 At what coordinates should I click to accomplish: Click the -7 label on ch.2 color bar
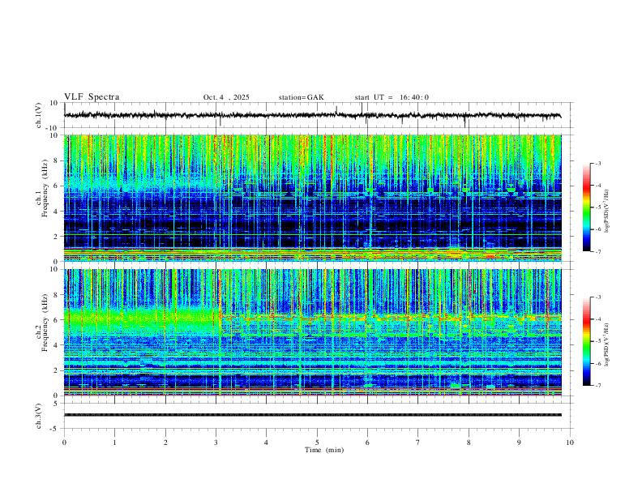click(x=597, y=386)
